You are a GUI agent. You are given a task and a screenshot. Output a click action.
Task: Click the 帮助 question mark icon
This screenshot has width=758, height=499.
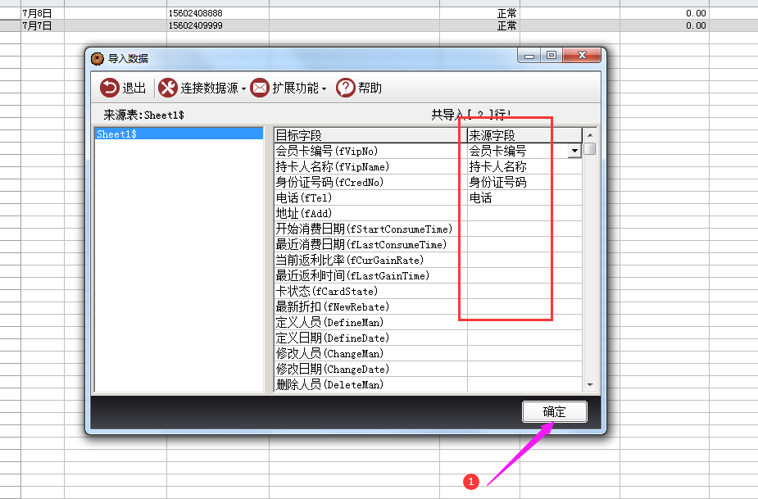point(346,88)
